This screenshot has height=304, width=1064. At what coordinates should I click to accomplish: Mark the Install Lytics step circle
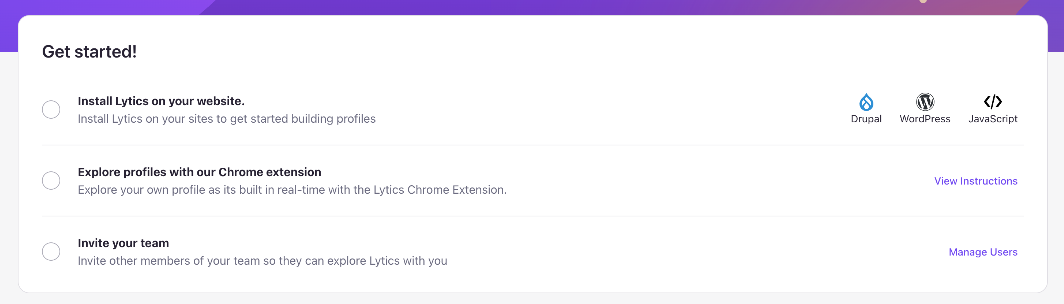[x=51, y=109]
